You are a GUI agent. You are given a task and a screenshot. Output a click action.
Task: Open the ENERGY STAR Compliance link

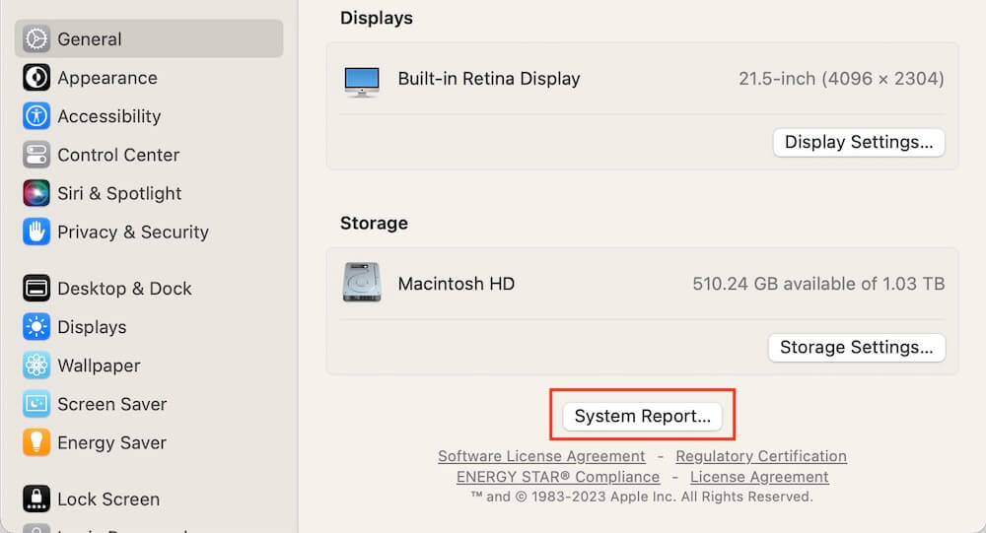tap(558, 477)
